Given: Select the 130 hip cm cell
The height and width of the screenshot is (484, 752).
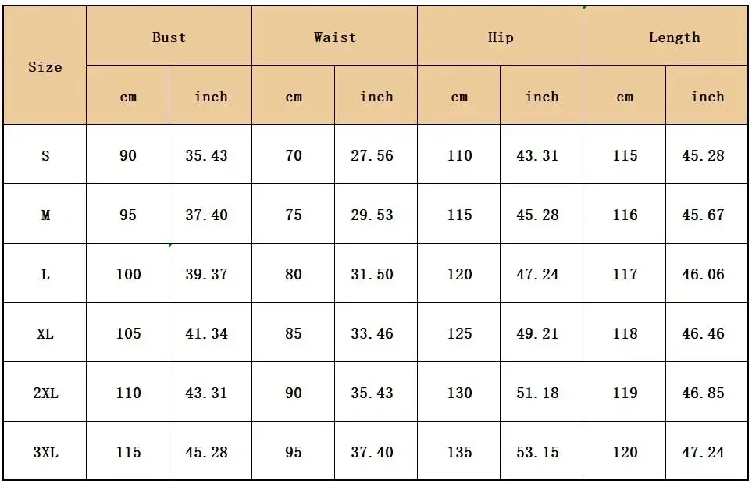Looking at the screenshot, I should click(458, 392).
